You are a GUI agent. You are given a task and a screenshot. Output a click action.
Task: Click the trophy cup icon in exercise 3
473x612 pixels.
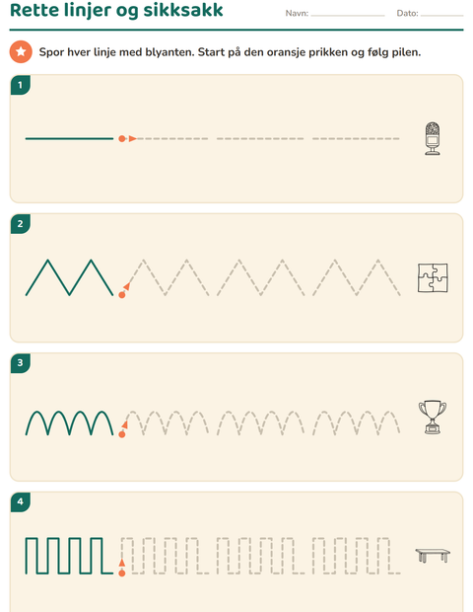[433, 417]
